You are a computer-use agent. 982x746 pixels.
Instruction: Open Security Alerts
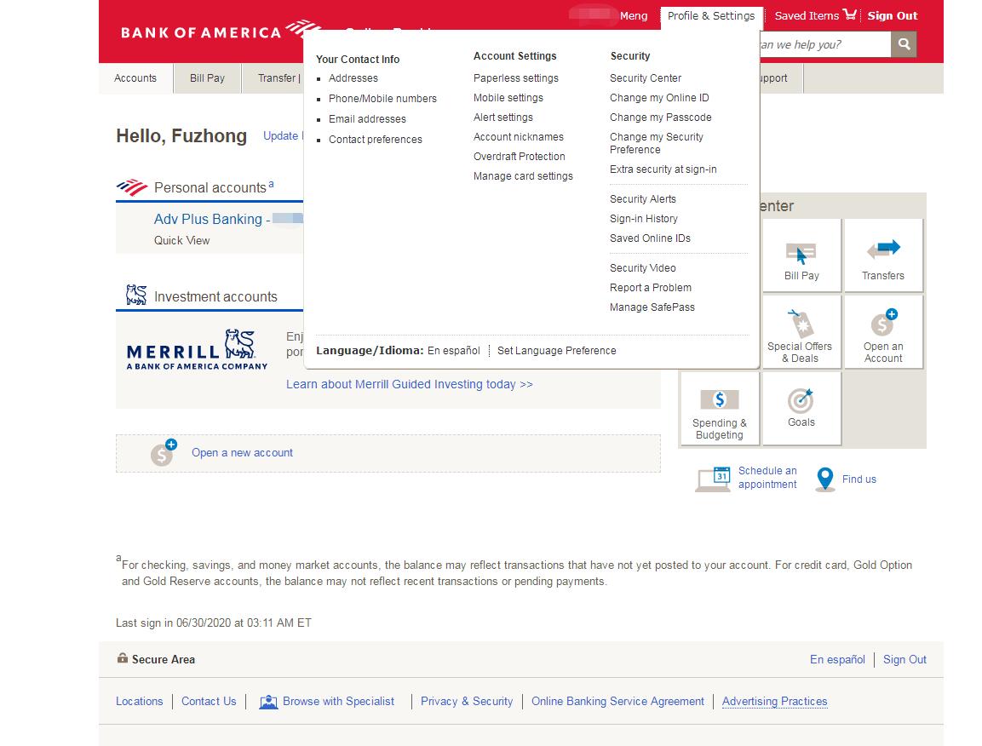643,199
